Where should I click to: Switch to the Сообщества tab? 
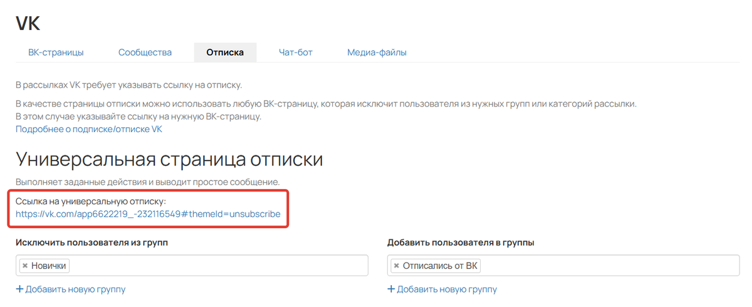click(x=145, y=53)
